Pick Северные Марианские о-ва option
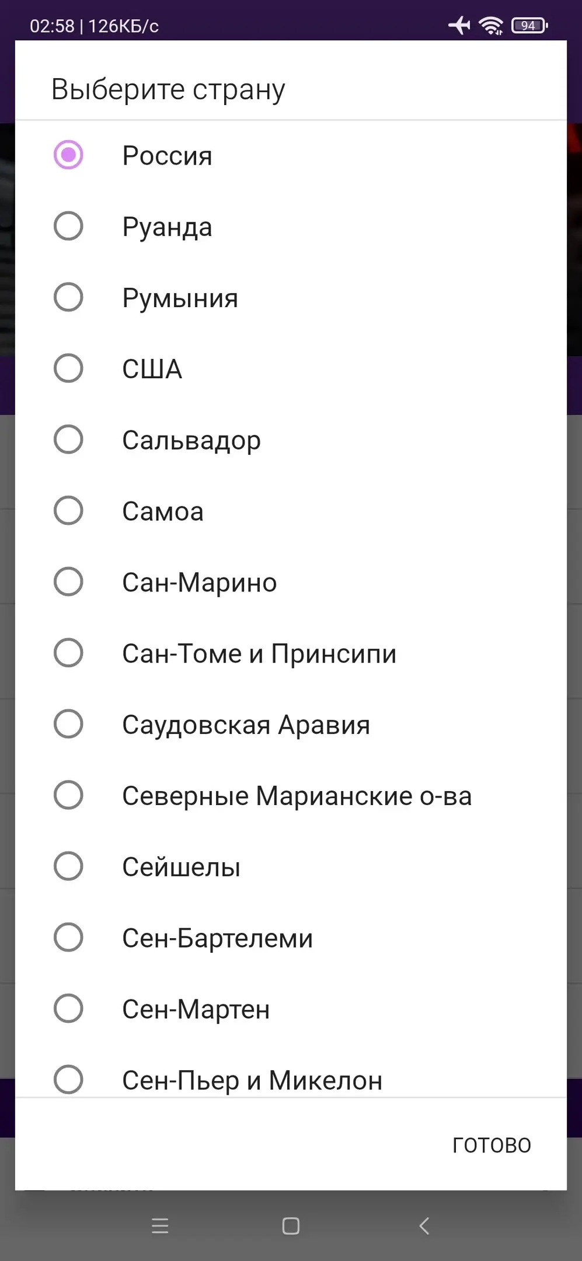Screen dimensions: 582x1261 (x=68, y=796)
